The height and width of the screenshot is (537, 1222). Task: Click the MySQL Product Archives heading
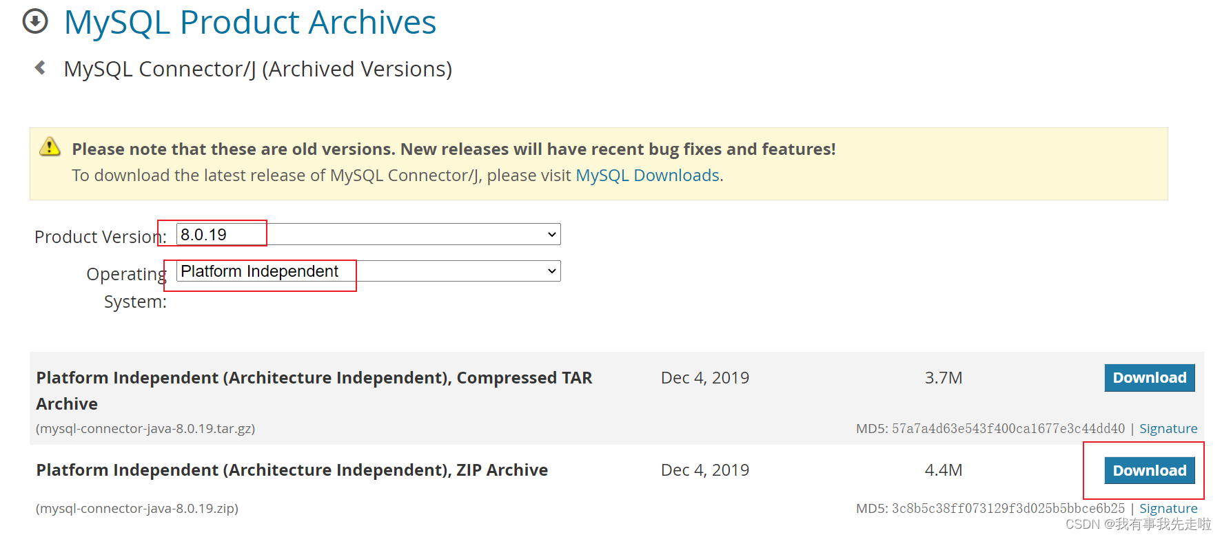250,21
